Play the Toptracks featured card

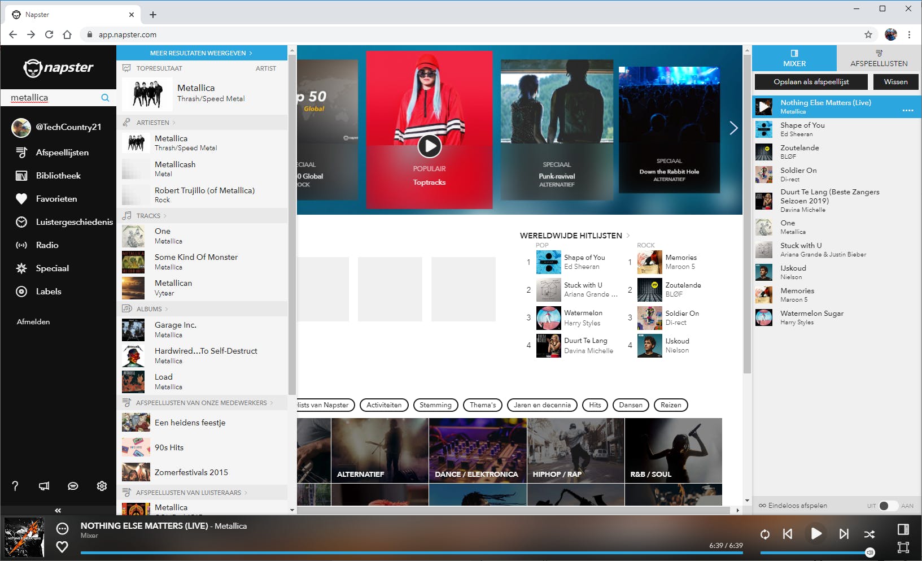click(x=430, y=146)
